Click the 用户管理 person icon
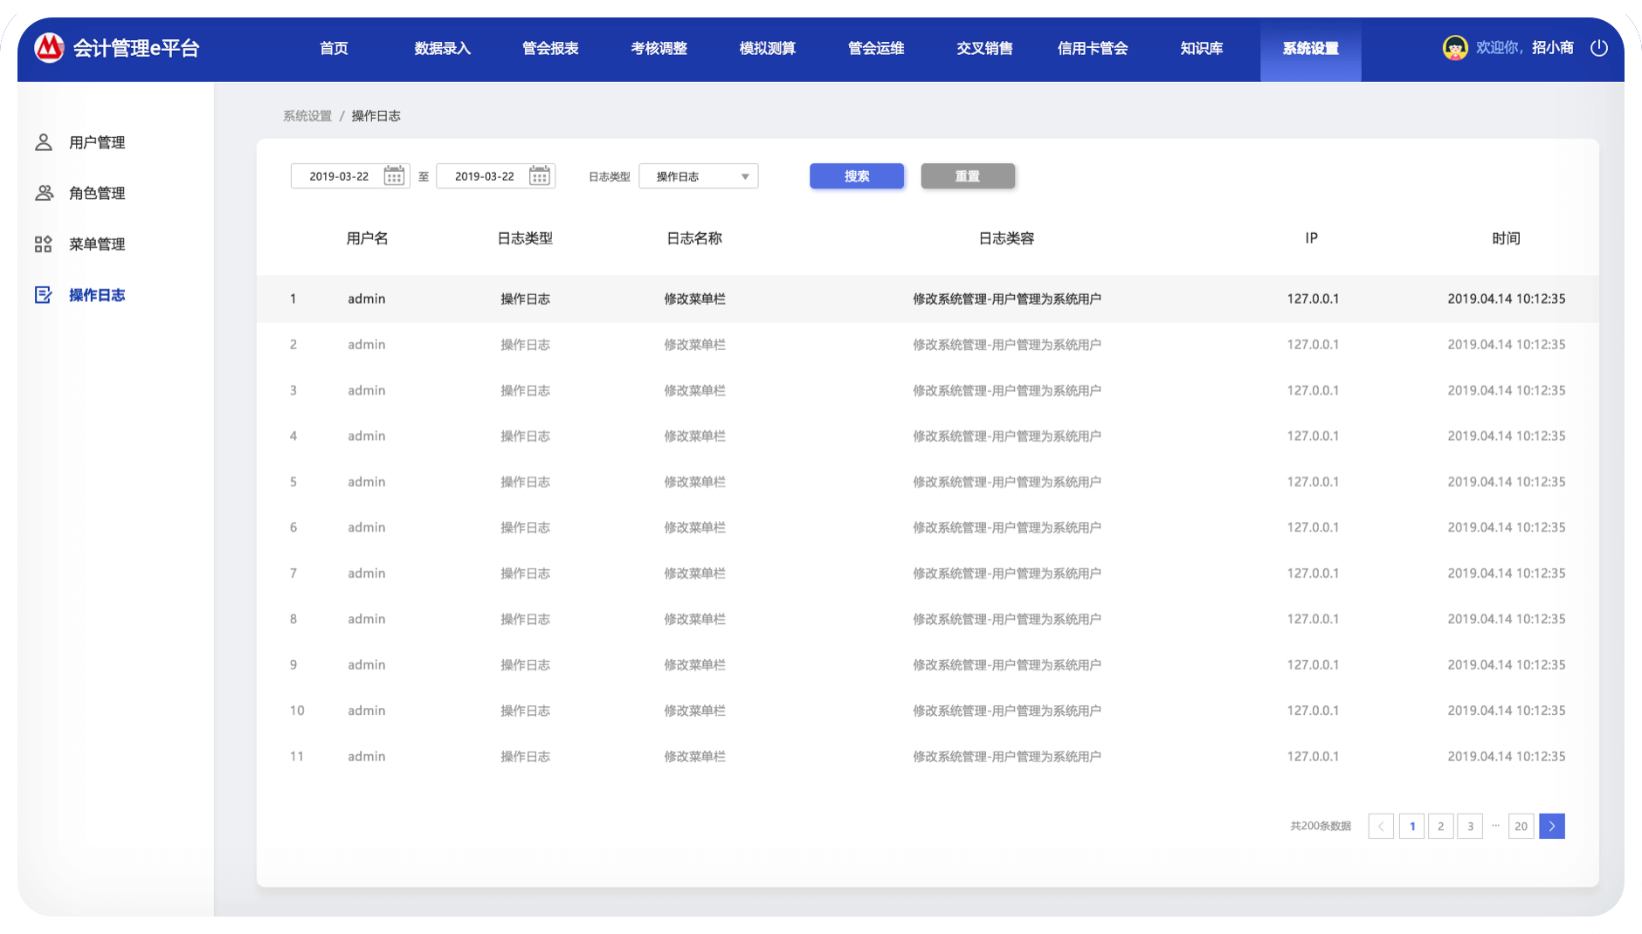The height and width of the screenshot is (934, 1642). tap(44, 142)
